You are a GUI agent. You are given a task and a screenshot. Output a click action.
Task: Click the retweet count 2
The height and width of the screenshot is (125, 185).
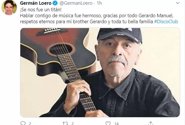(x=73, y=124)
